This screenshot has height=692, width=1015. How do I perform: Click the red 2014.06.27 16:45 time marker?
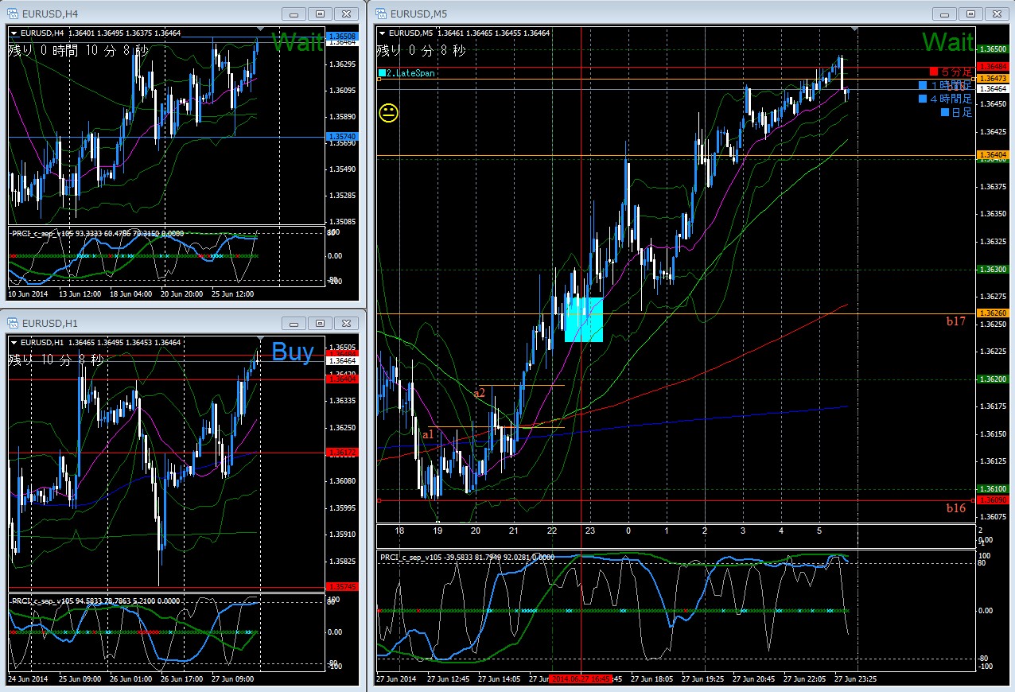pos(581,679)
